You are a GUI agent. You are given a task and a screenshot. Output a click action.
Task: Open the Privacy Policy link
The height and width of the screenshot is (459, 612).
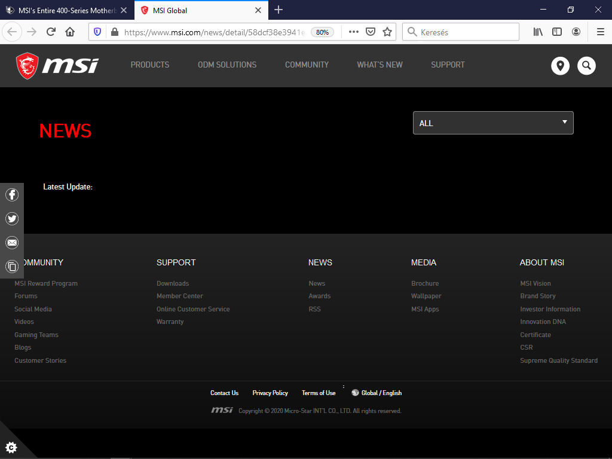click(270, 393)
